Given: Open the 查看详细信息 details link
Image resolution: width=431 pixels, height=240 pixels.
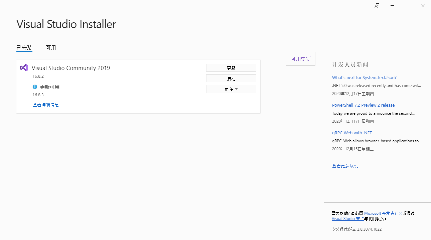Looking at the screenshot, I should pyautogui.click(x=45, y=104).
